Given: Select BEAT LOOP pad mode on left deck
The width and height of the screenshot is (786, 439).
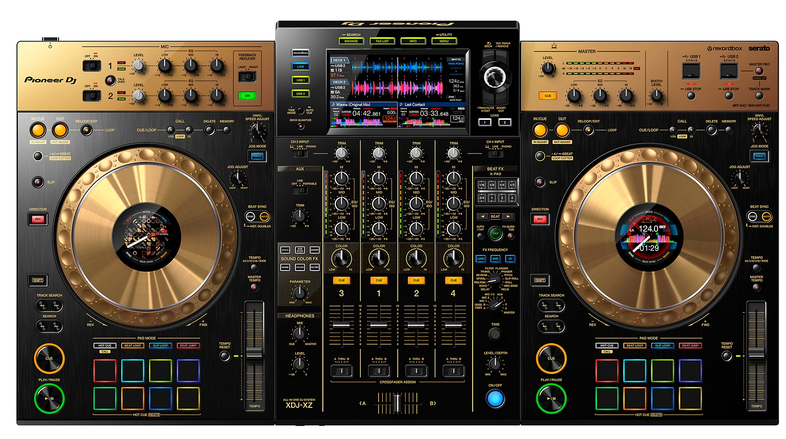Looking at the screenshot, I should (x=133, y=346).
